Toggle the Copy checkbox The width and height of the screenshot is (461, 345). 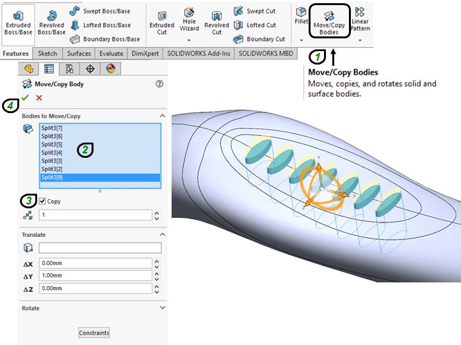42,201
